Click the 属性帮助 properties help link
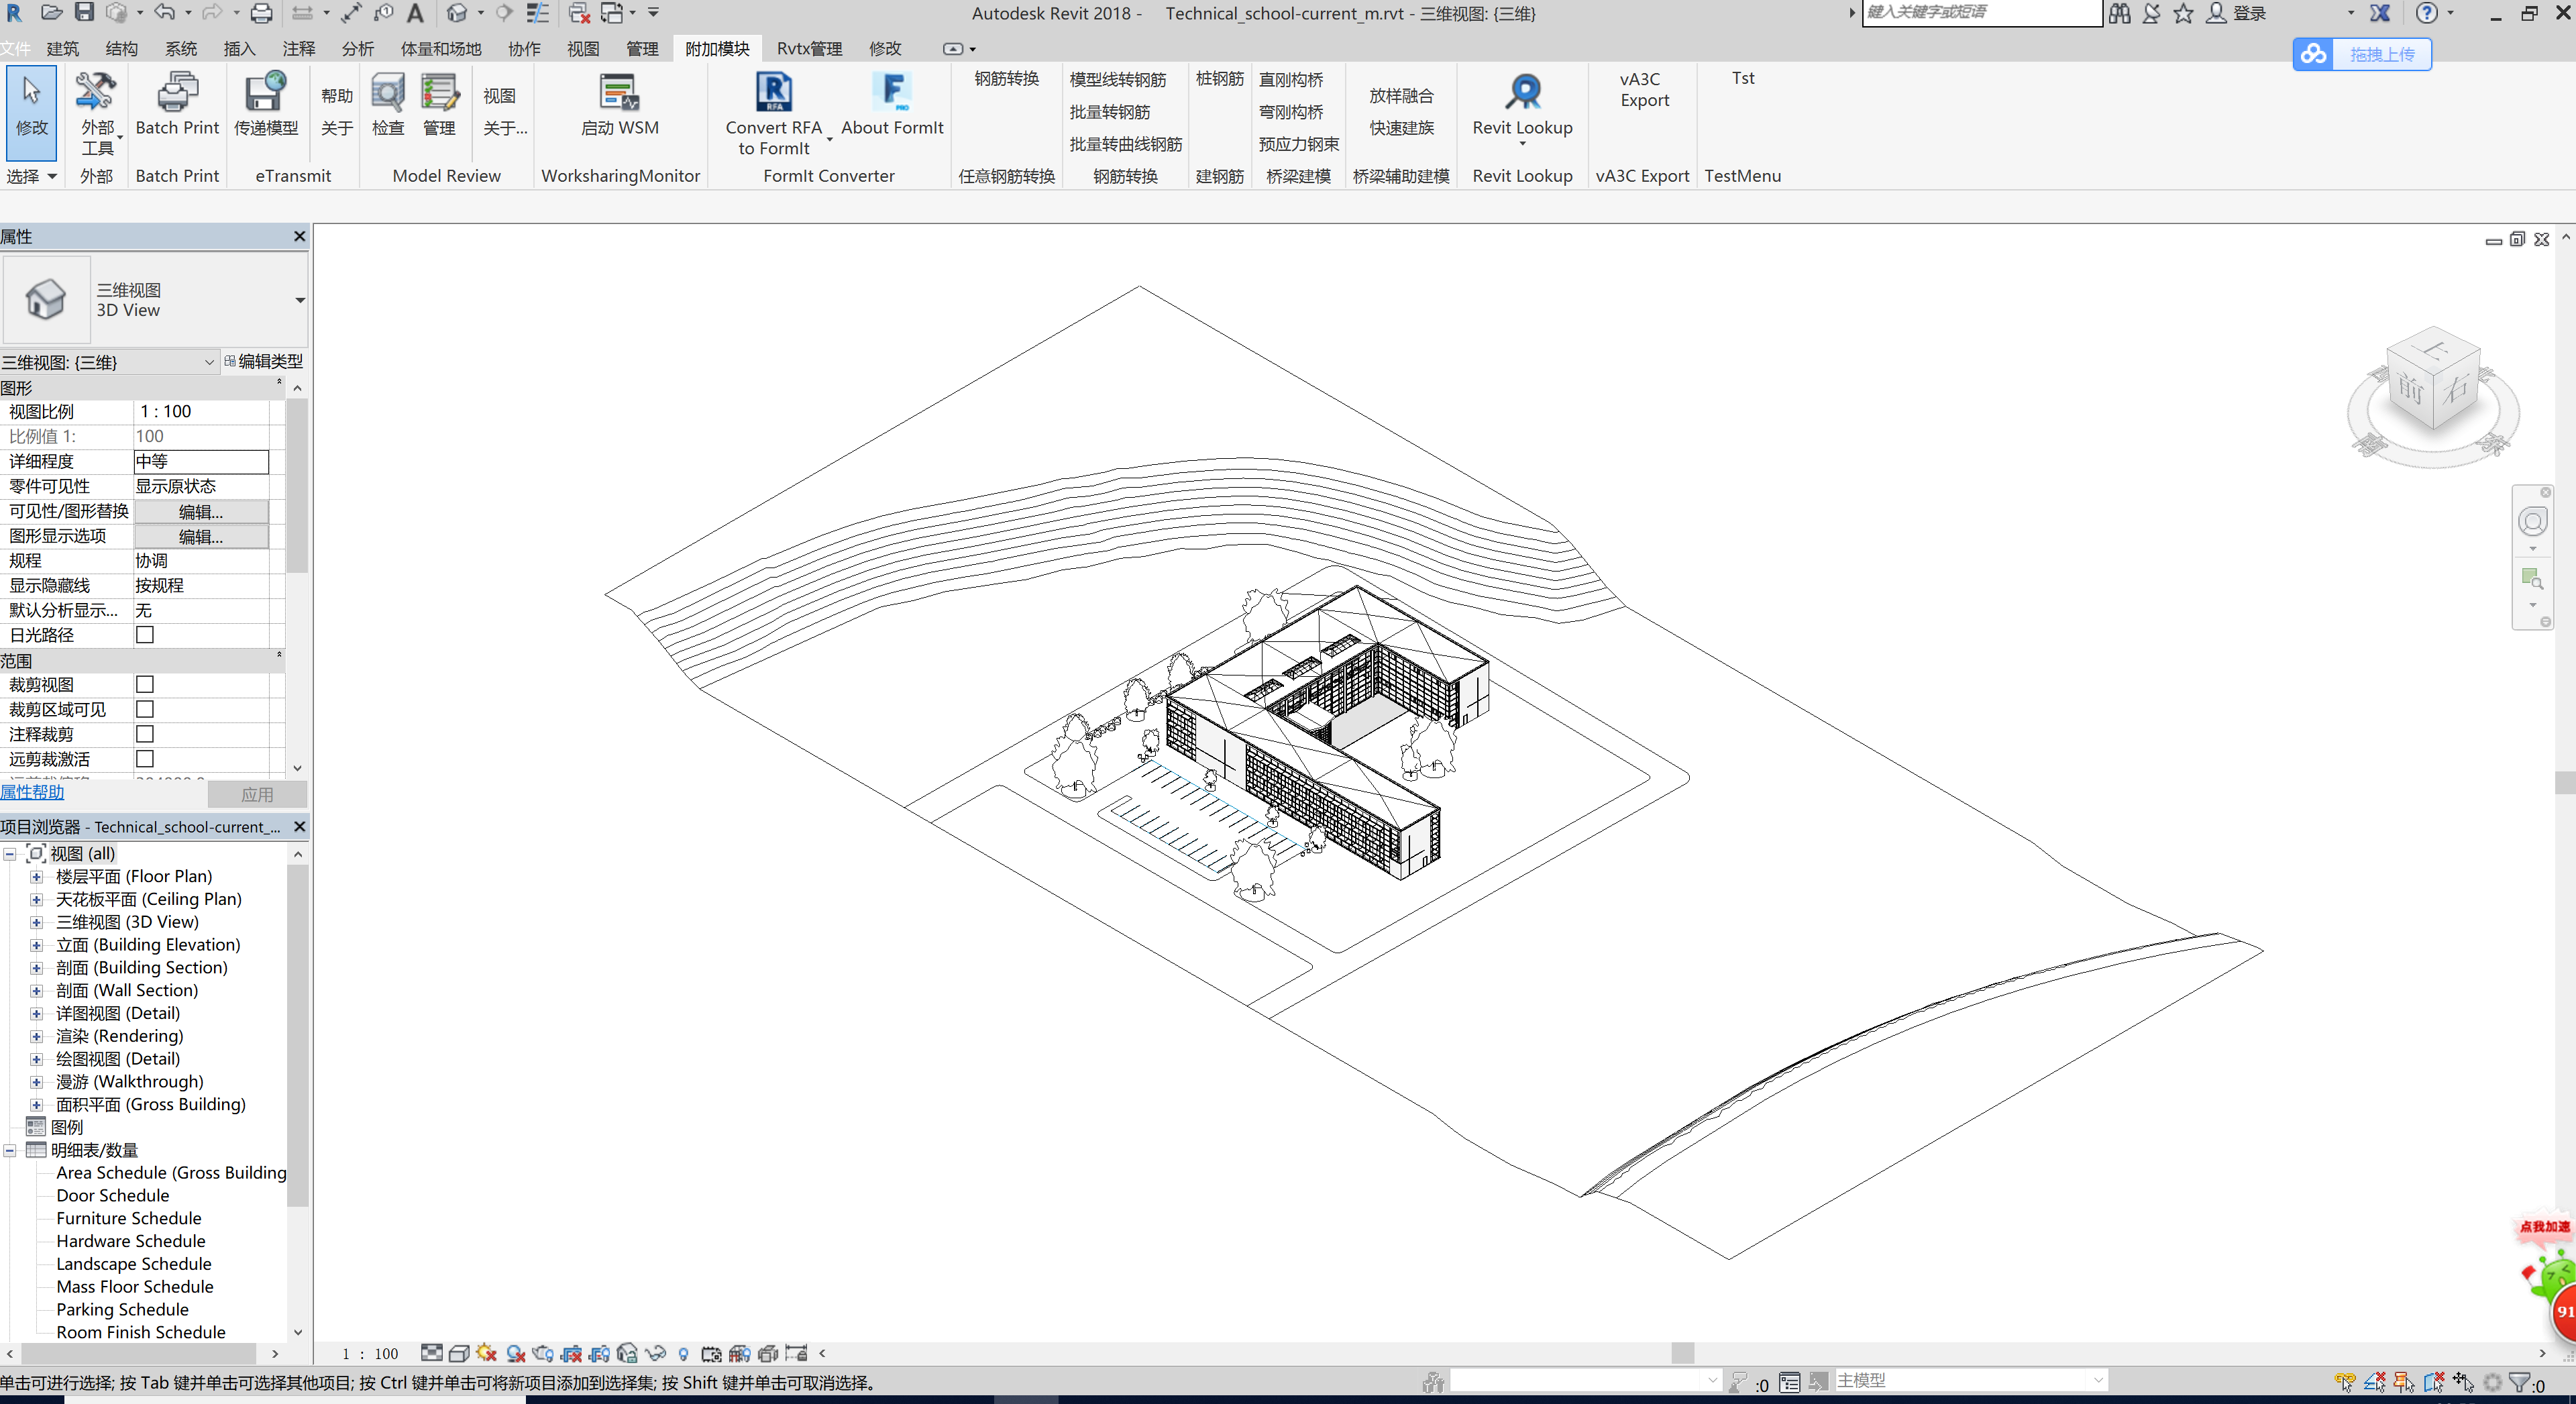 (x=32, y=792)
